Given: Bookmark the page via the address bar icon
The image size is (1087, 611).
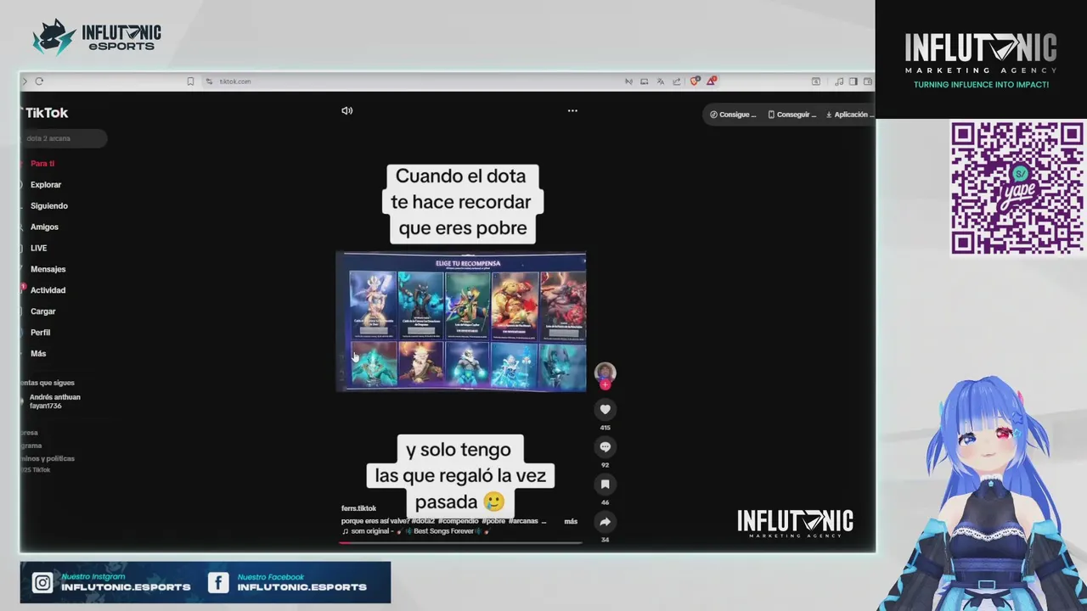Looking at the screenshot, I should tap(190, 81).
